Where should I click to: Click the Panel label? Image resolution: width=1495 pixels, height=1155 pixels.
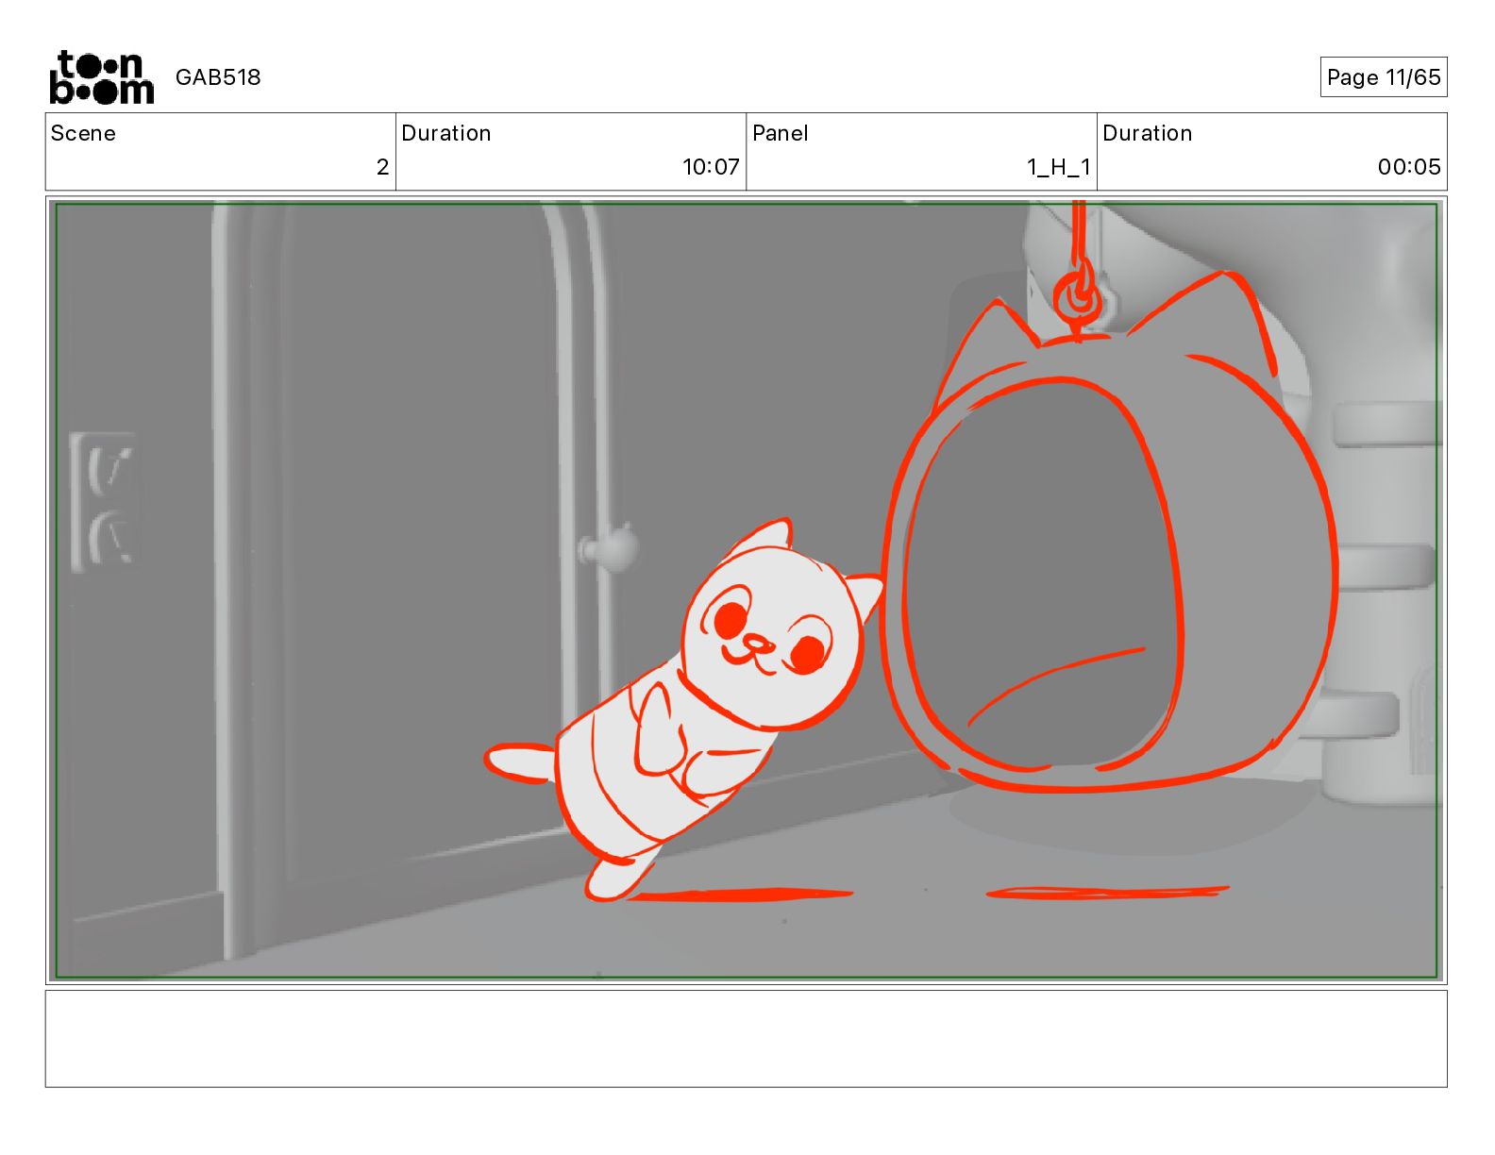click(x=781, y=133)
